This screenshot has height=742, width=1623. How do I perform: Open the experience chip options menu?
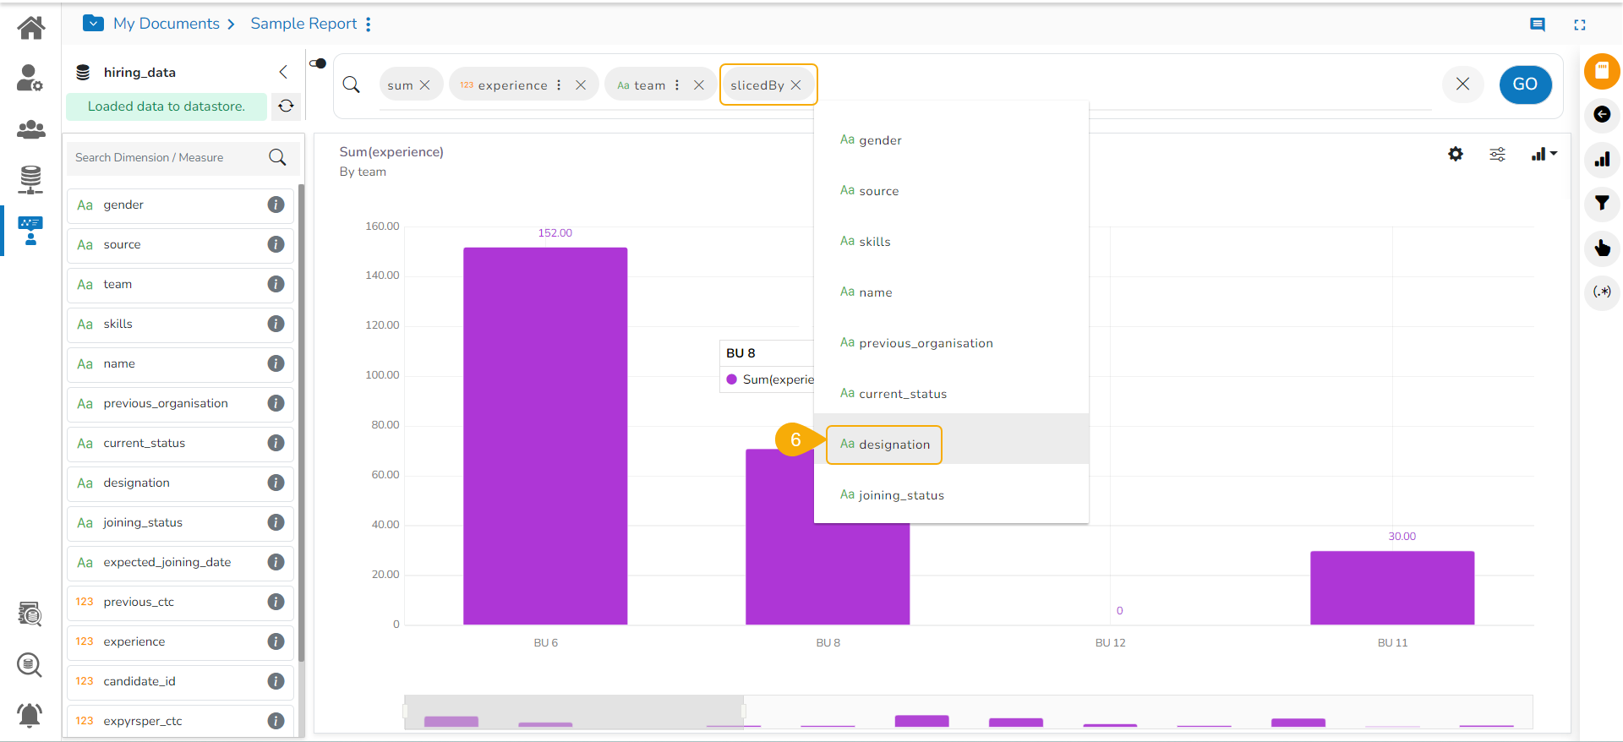pos(559,85)
